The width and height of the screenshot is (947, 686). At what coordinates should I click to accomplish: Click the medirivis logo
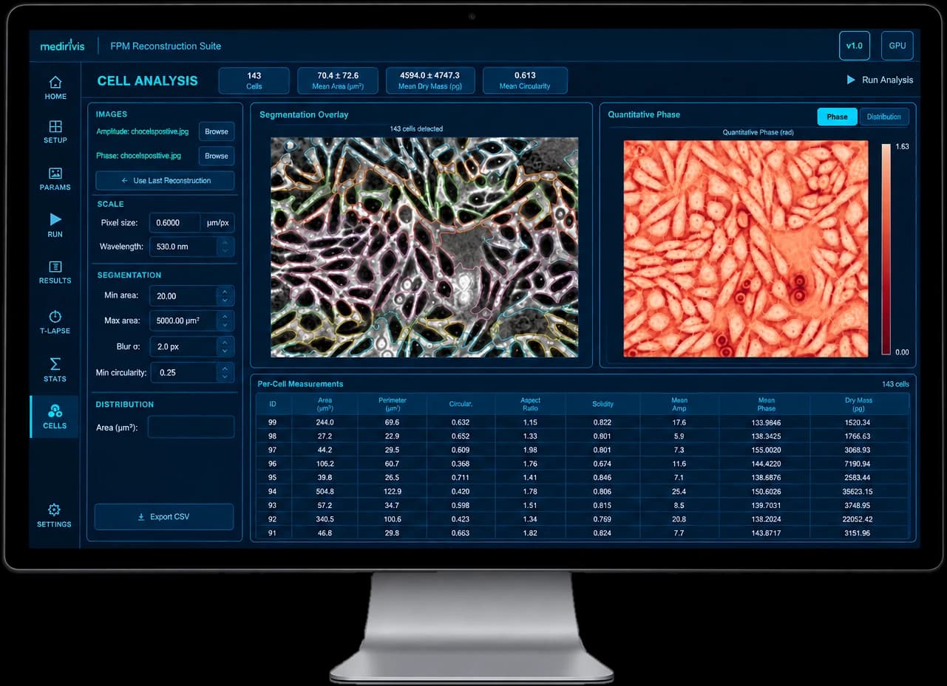click(62, 46)
